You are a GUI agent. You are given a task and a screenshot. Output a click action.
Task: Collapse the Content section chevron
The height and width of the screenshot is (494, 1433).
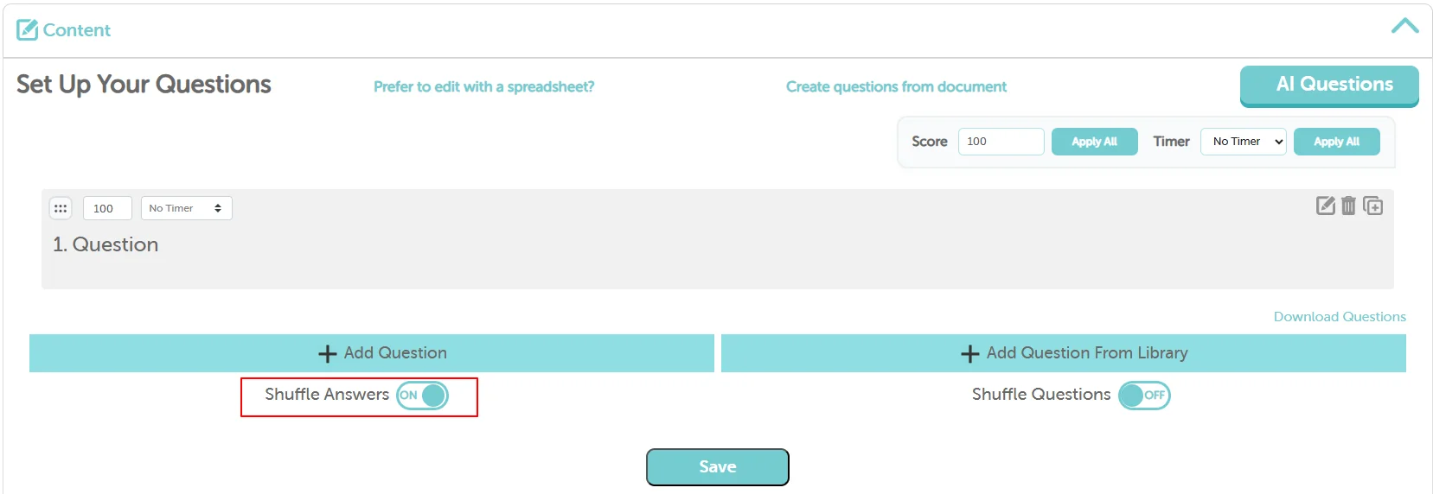point(1404,26)
